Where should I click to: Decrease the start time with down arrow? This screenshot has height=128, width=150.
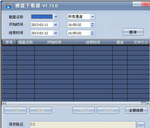[93, 26]
